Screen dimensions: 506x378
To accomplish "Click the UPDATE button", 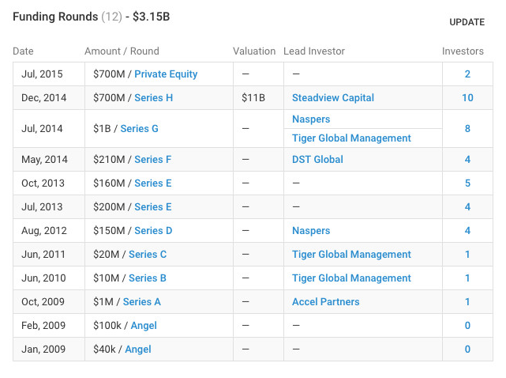I will coord(467,22).
